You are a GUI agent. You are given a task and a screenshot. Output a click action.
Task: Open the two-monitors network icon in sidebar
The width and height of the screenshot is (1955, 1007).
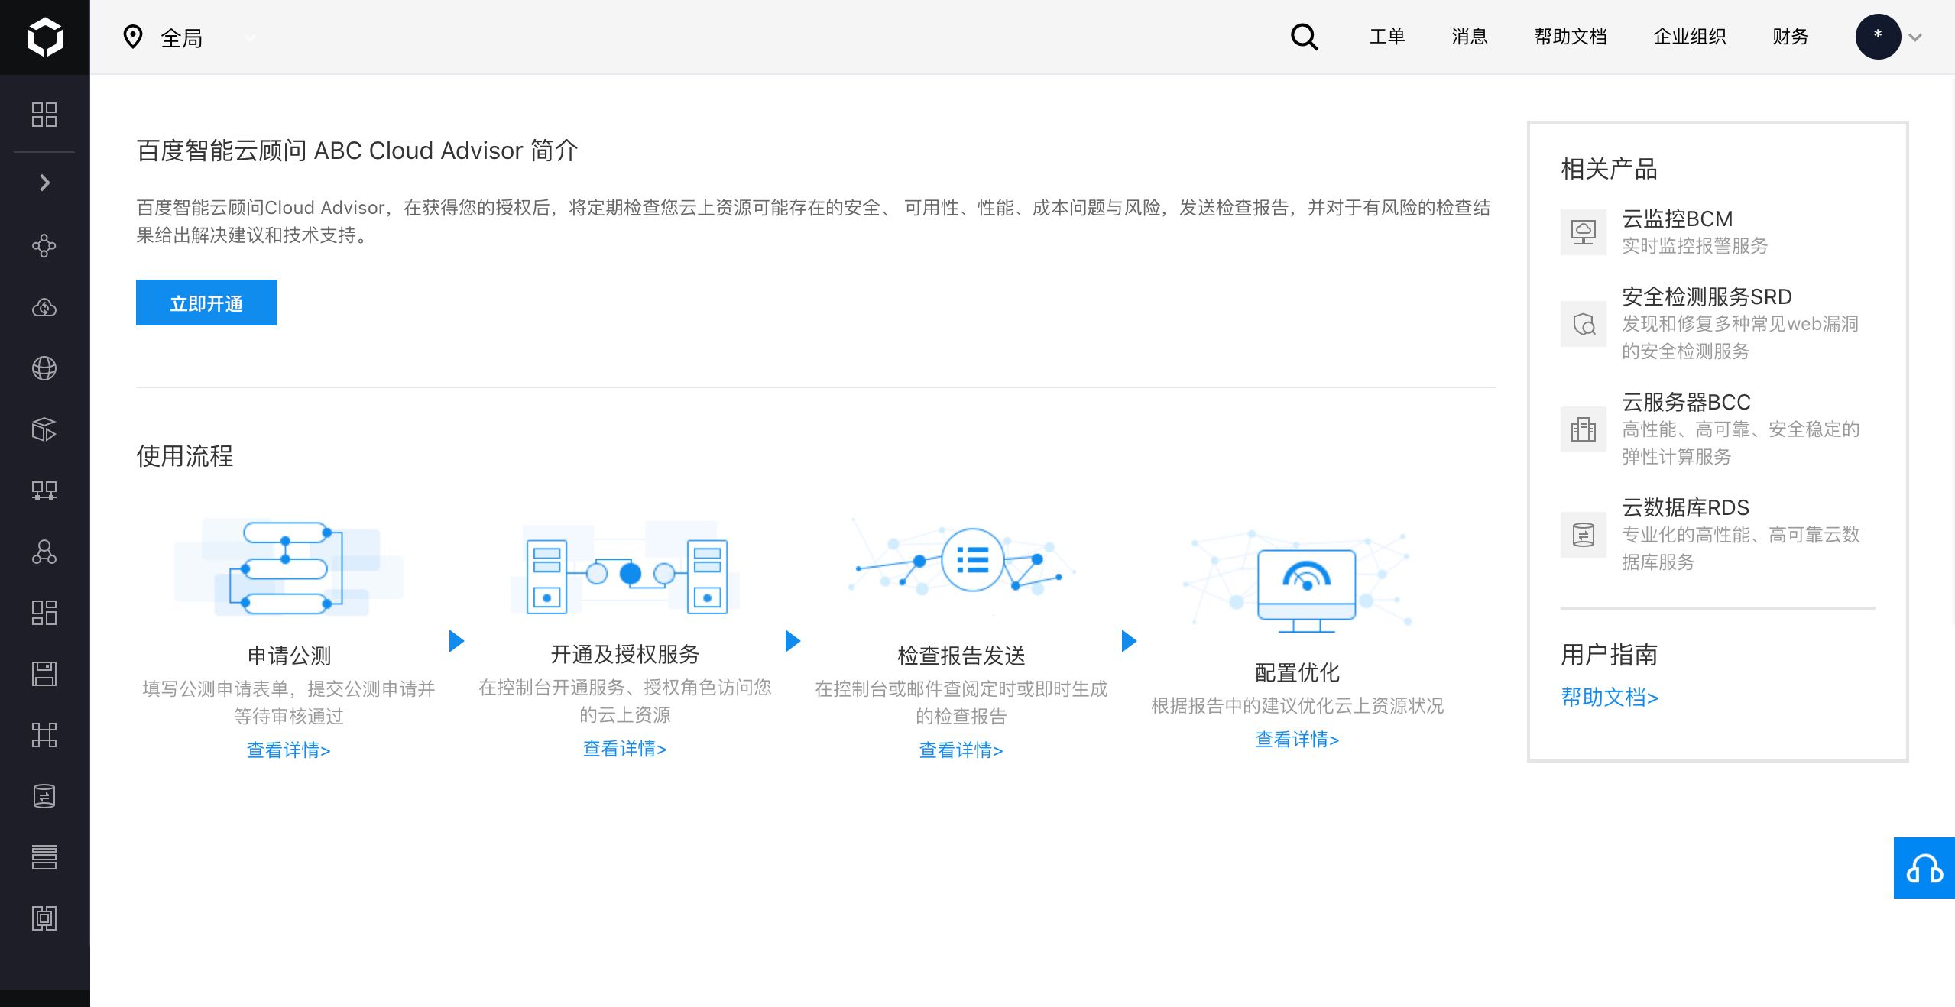(44, 491)
